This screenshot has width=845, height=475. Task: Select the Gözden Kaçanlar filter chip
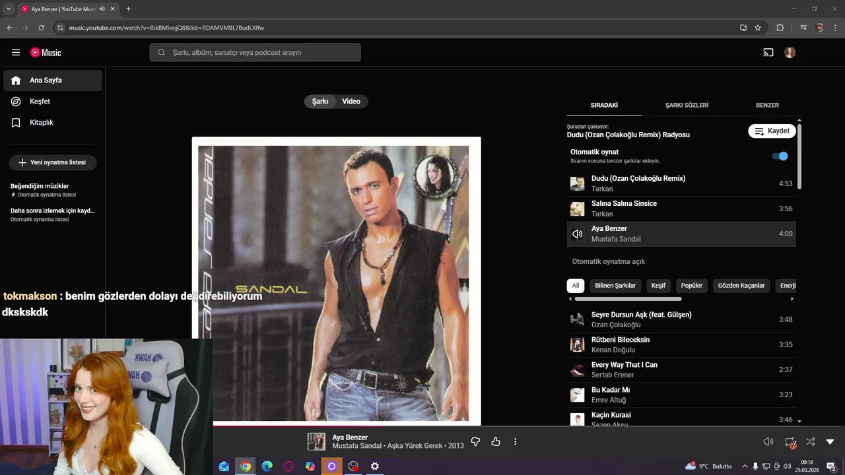pos(741,286)
